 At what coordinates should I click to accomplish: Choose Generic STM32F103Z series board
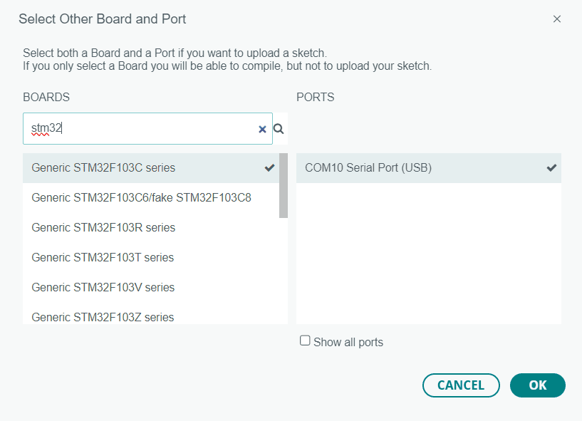click(151, 316)
